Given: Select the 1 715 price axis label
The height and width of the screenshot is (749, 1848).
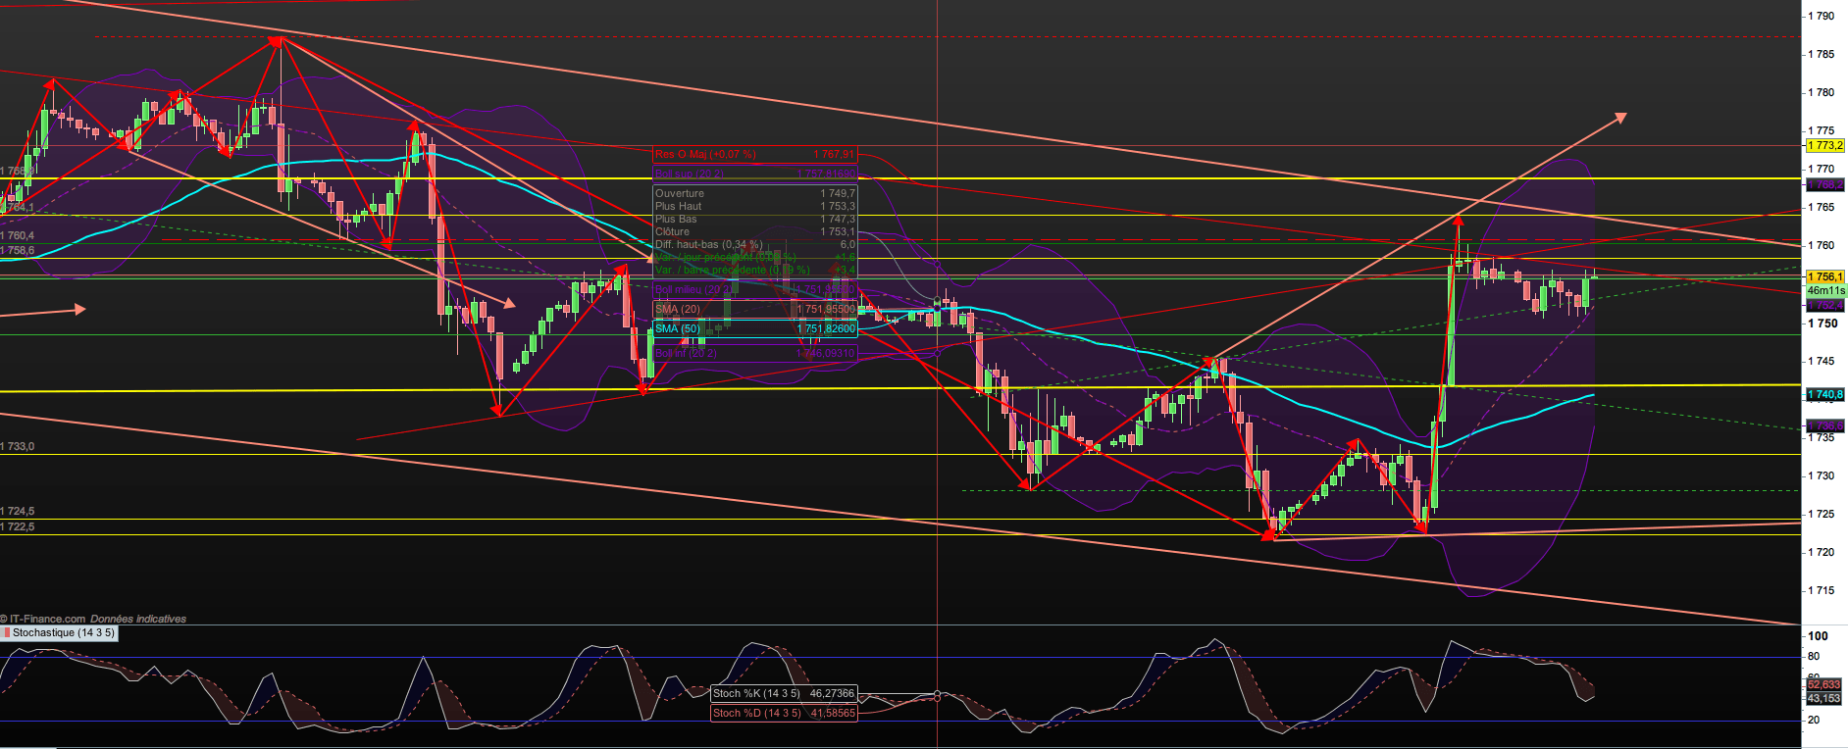Looking at the screenshot, I should (1822, 590).
